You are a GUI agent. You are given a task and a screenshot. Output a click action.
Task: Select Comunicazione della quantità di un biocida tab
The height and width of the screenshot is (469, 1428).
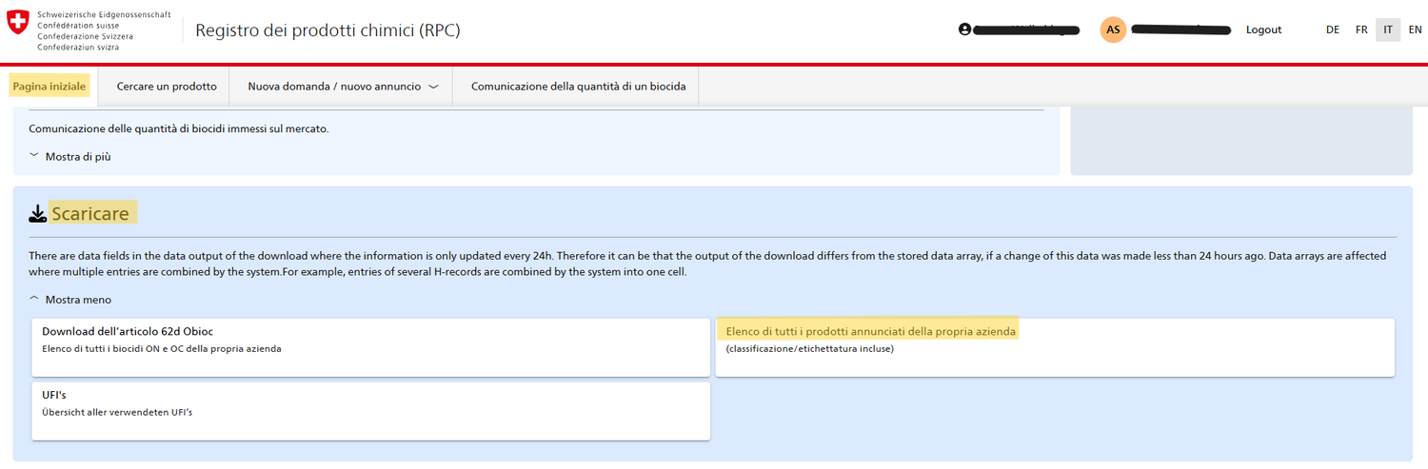coord(578,87)
